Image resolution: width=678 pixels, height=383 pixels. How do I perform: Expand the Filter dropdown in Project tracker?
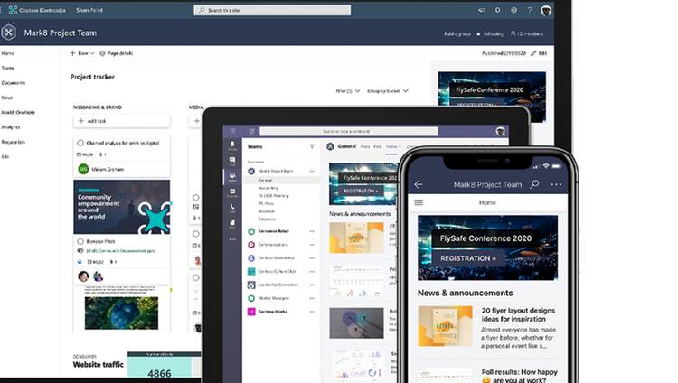348,91
